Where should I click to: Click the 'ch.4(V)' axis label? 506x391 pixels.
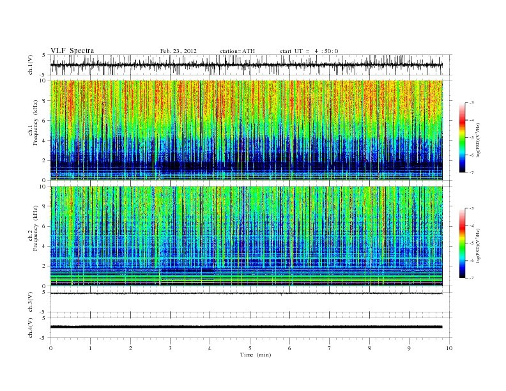30,328
